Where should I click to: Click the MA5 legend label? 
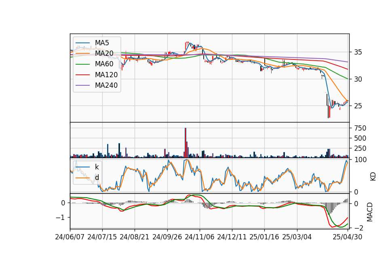[102, 43]
